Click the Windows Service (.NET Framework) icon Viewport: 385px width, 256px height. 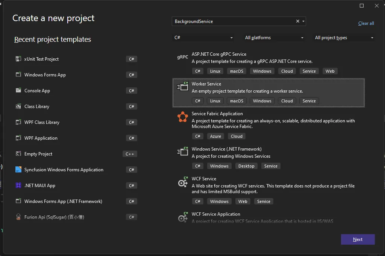(x=183, y=151)
